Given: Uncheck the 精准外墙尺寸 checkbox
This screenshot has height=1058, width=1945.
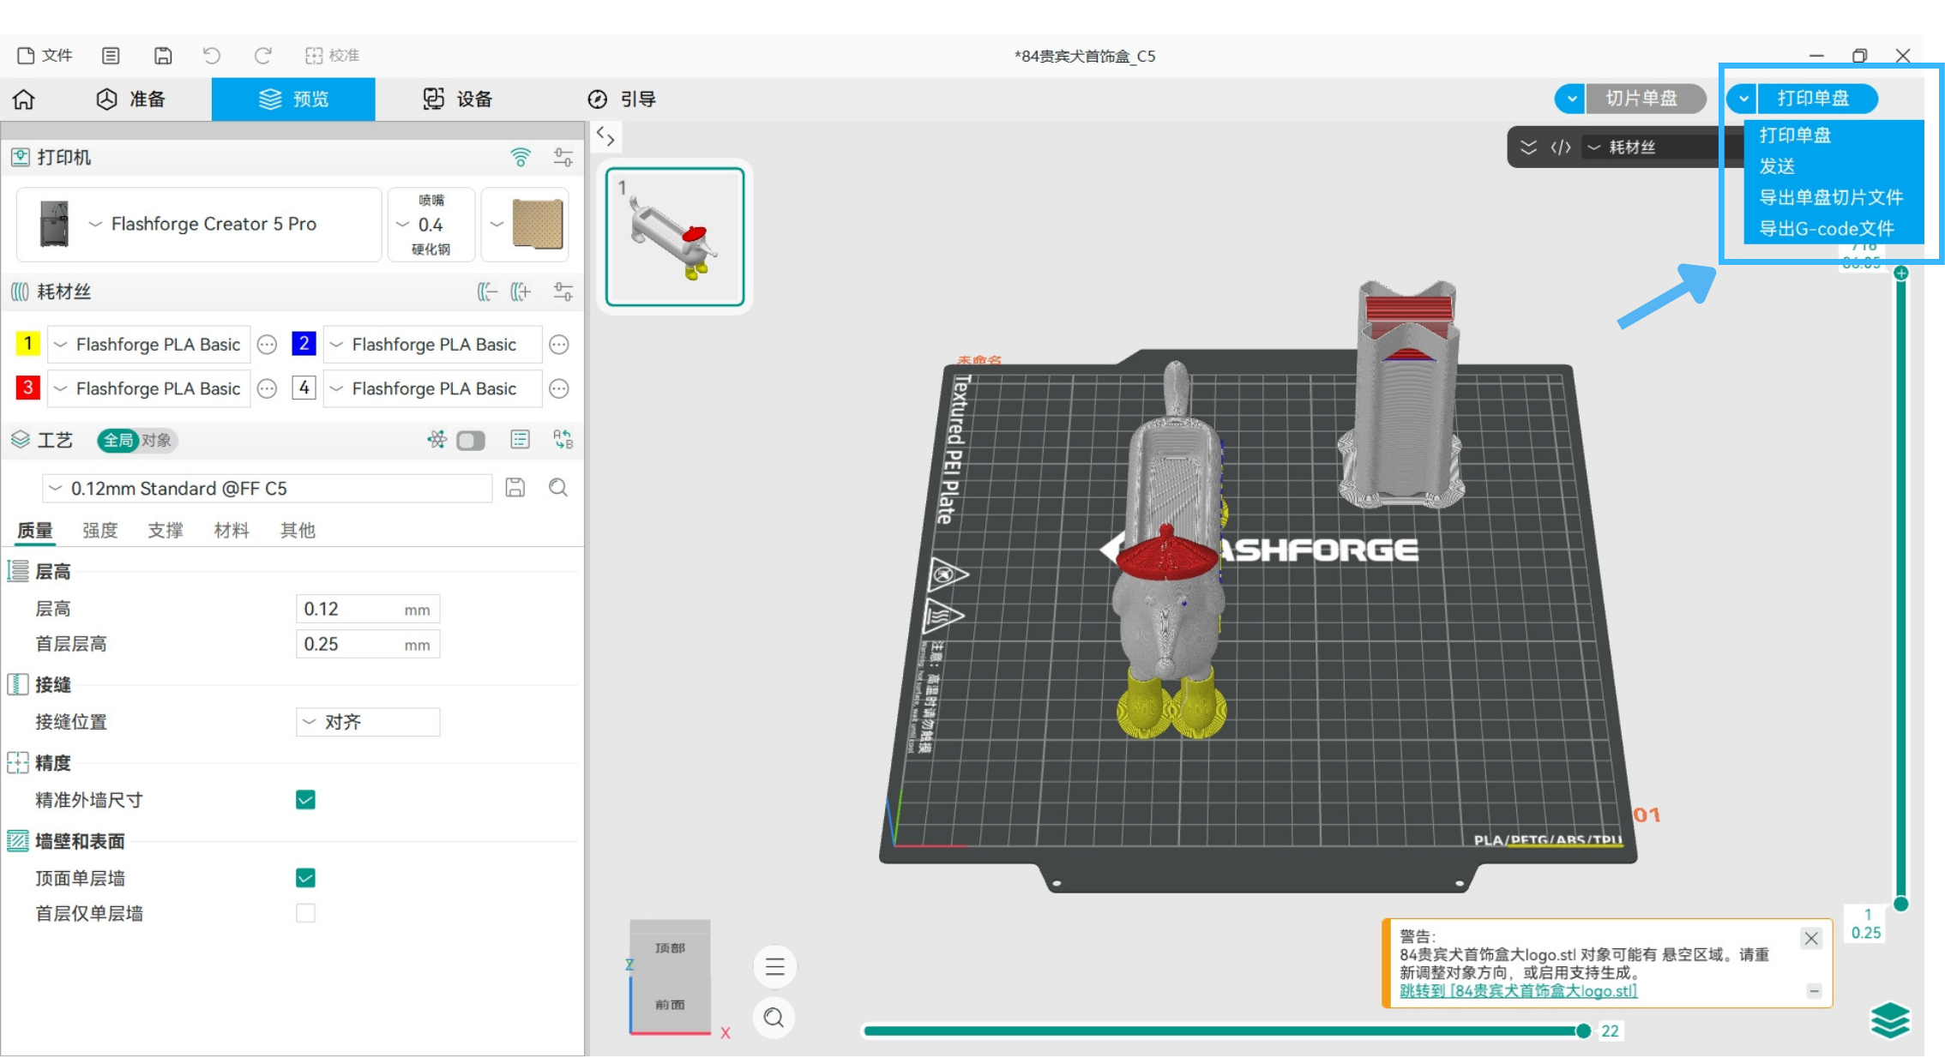Looking at the screenshot, I should [x=305, y=800].
